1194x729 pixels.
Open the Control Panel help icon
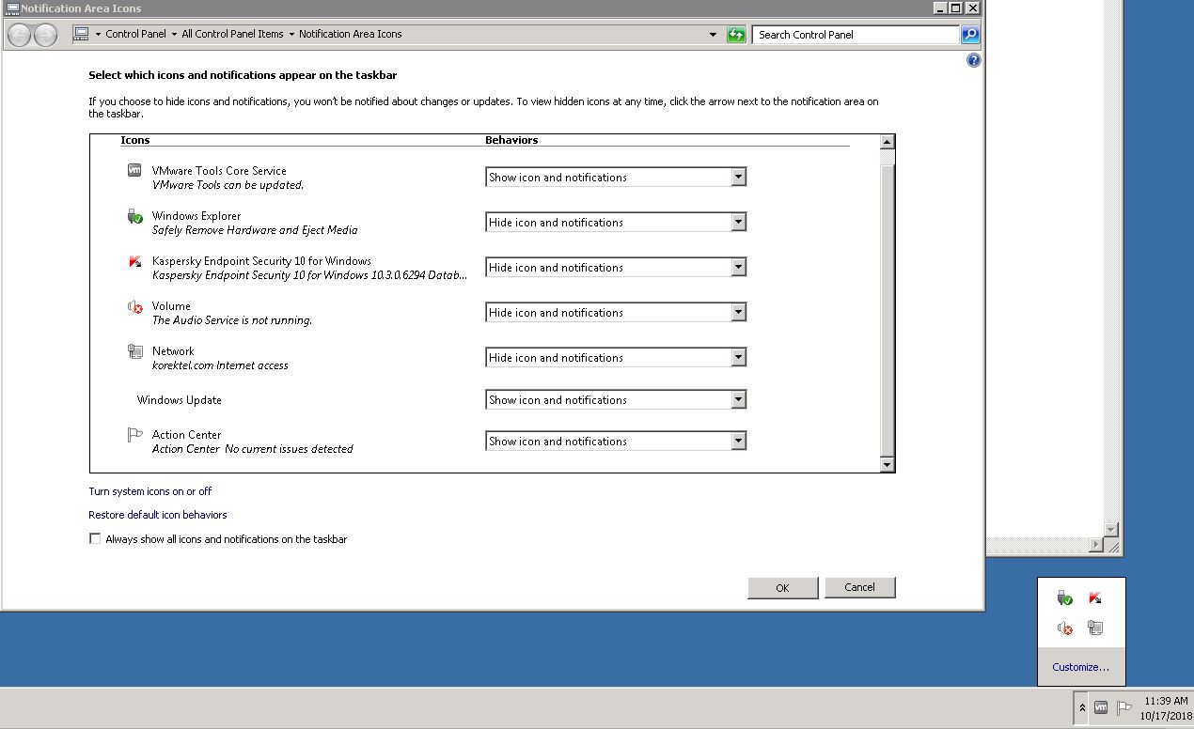[973, 60]
